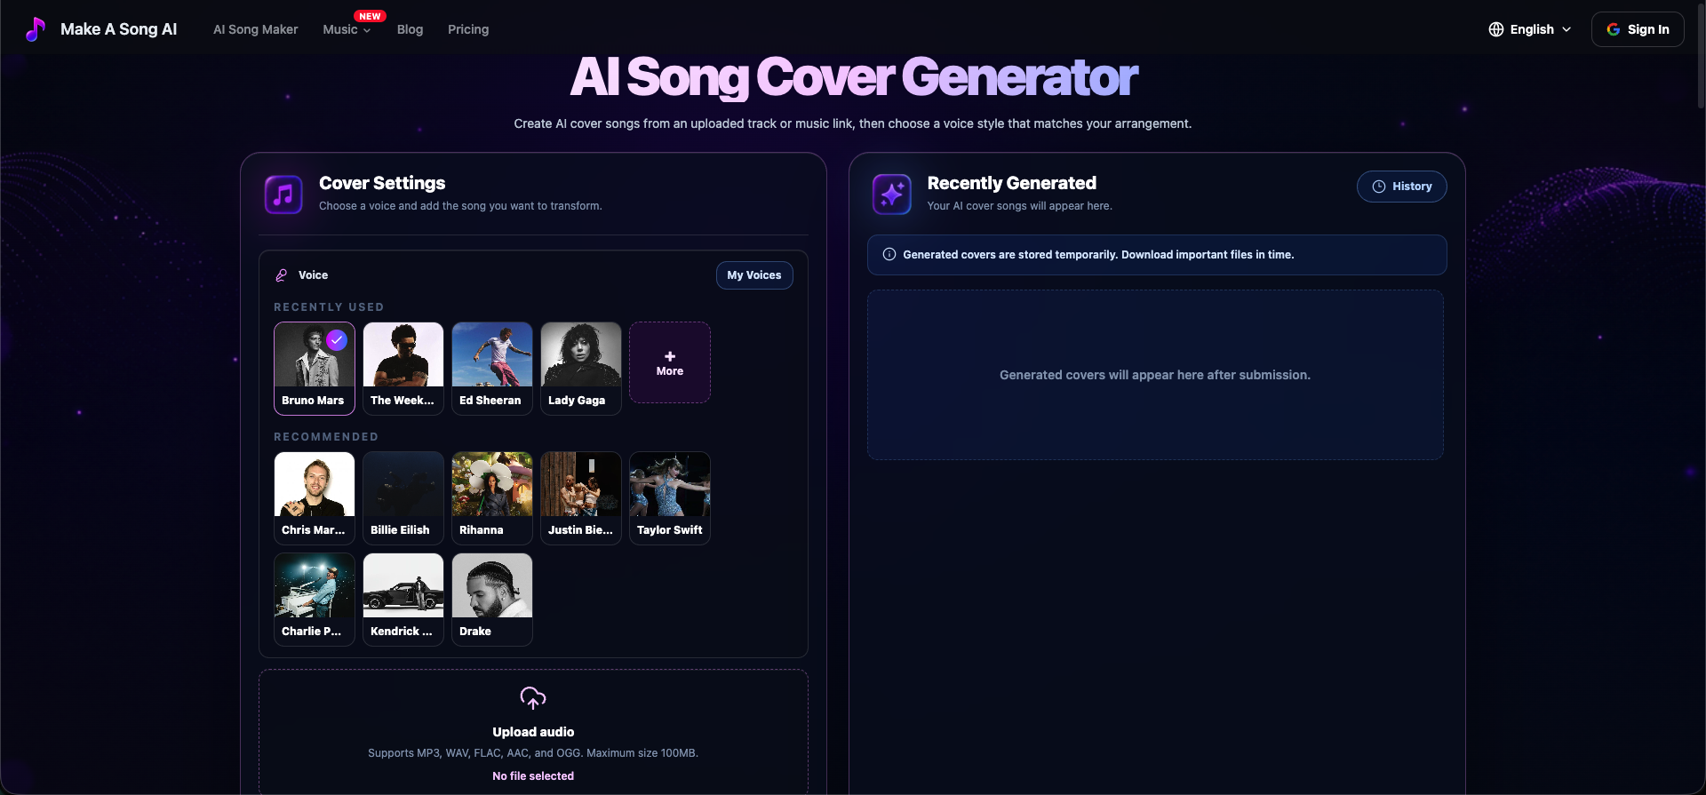Click the globe language icon
The width and height of the screenshot is (1706, 795).
pyautogui.click(x=1496, y=29)
